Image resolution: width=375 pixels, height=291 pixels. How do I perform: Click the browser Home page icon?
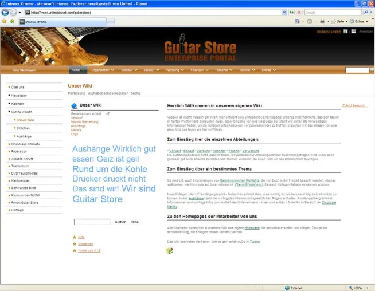point(297,22)
